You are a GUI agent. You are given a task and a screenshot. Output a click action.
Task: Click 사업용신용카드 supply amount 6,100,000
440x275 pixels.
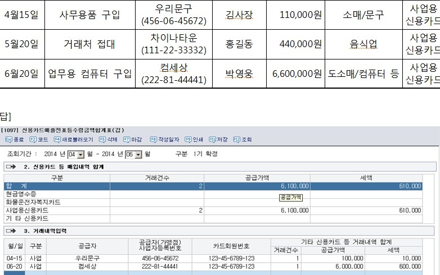(295, 210)
